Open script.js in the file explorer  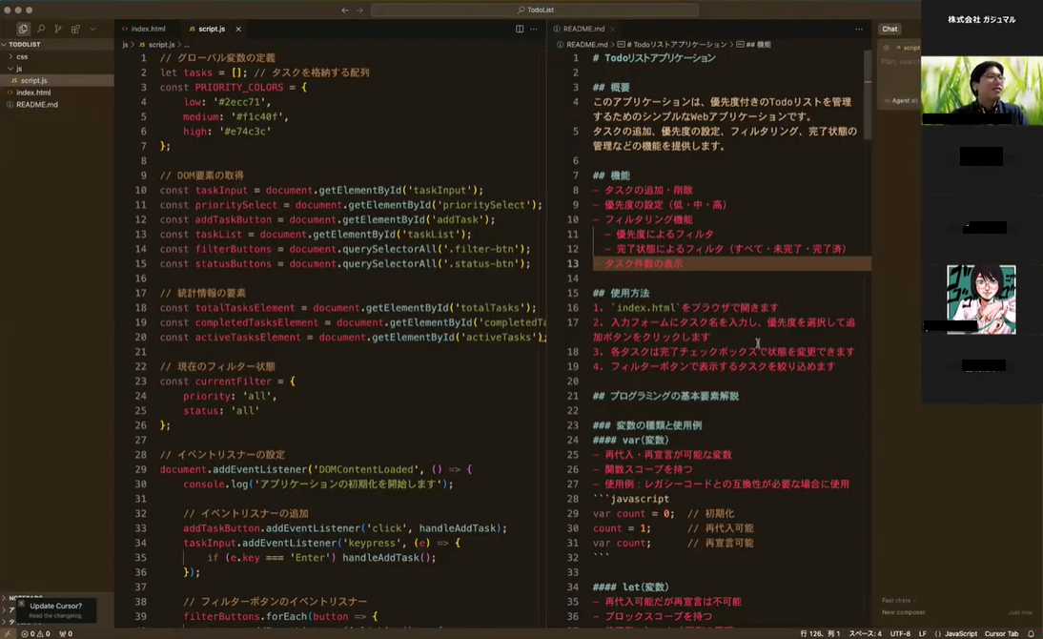coord(57,80)
